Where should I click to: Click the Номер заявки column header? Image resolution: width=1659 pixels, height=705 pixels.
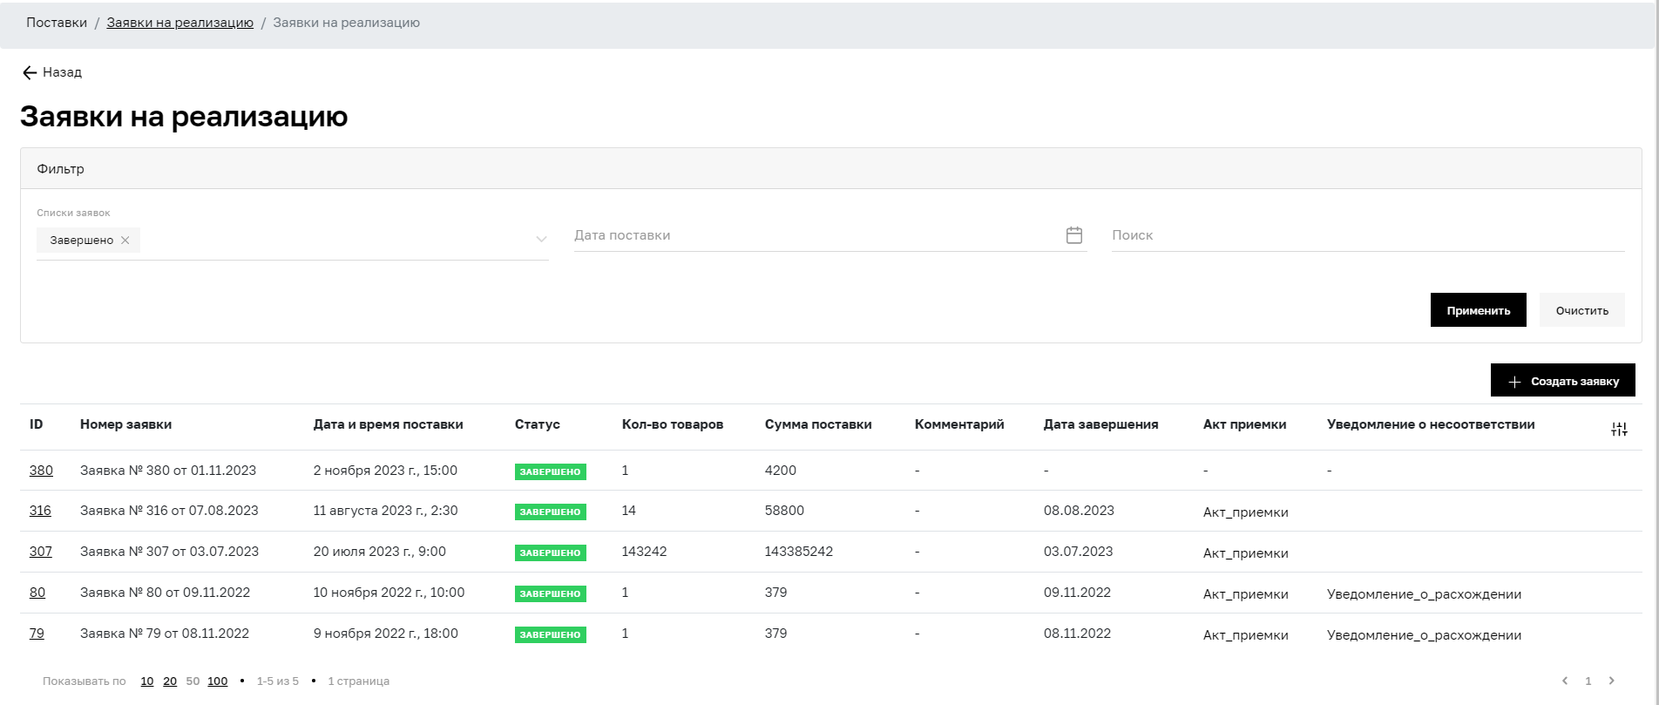(125, 424)
